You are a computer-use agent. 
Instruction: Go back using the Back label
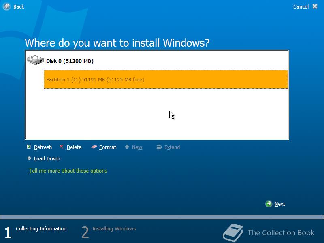point(19,7)
